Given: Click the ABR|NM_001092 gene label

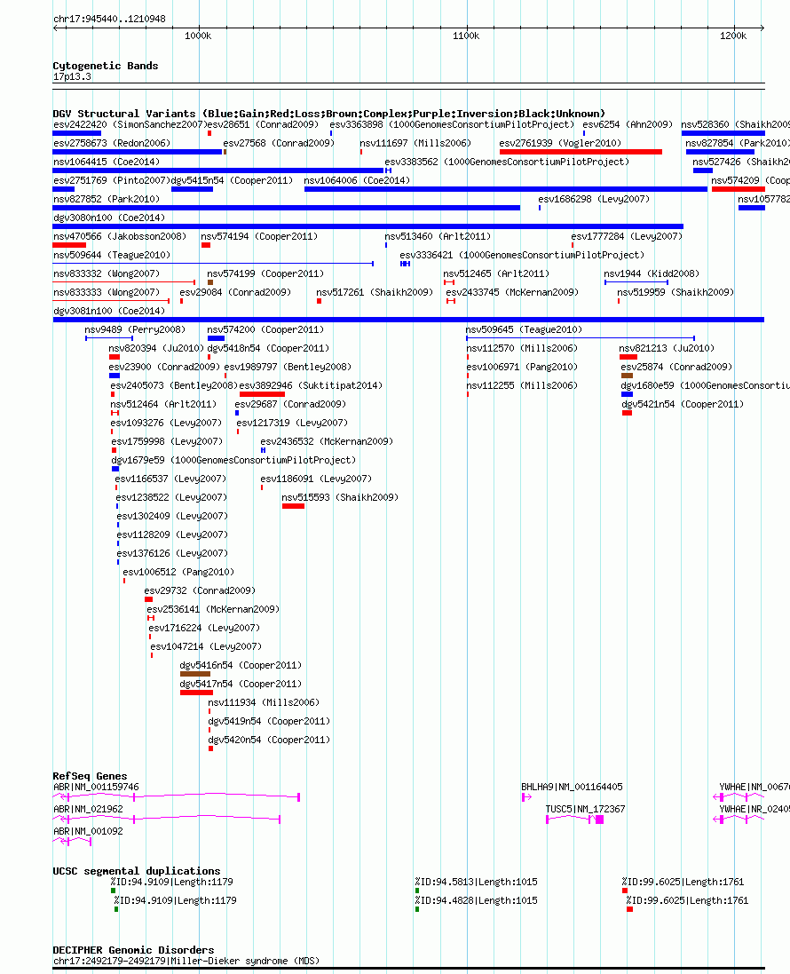Looking at the screenshot, I should click(88, 831).
